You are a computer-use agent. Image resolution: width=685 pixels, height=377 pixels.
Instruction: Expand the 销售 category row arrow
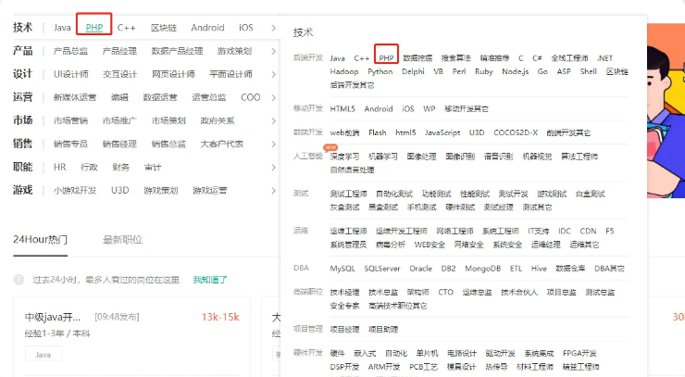pos(273,144)
